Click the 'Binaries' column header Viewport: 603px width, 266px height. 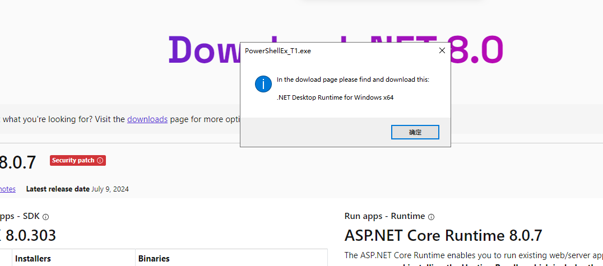tap(154, 259)
